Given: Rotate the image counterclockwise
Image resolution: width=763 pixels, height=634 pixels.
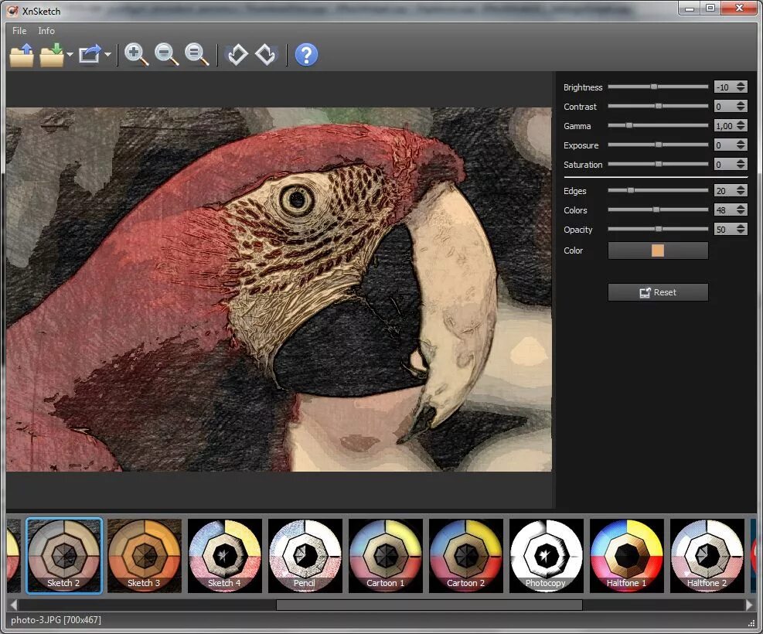Looking at the screenshot, I should coord(237,54).
